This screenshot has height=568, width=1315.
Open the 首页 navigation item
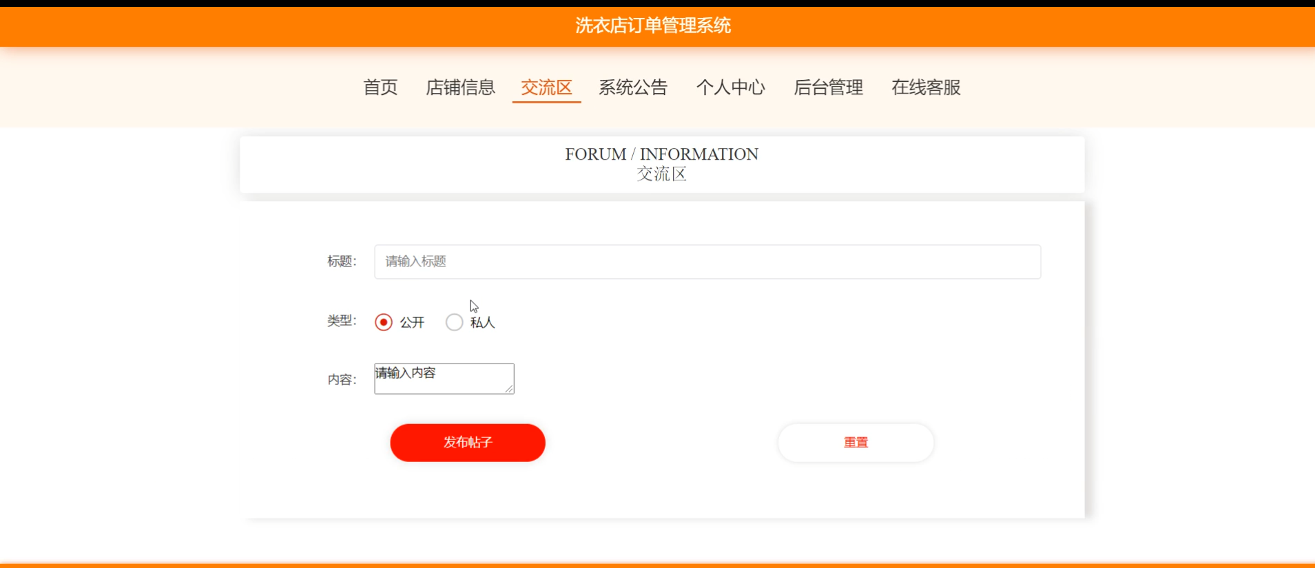[380, 87]
